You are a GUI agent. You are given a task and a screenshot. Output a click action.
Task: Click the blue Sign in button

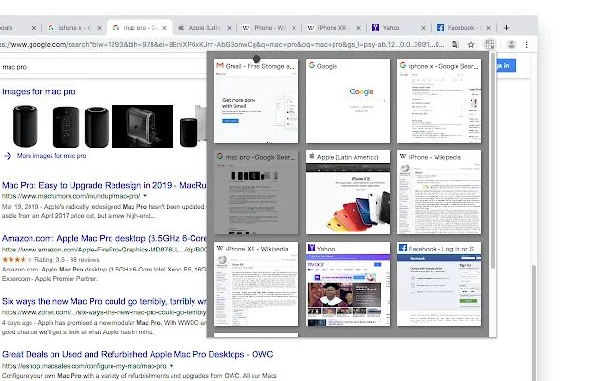[x=506, y=66]
